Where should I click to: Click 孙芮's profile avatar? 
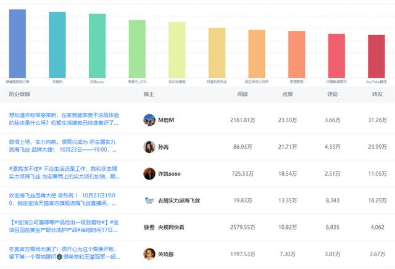coord(149,147)
